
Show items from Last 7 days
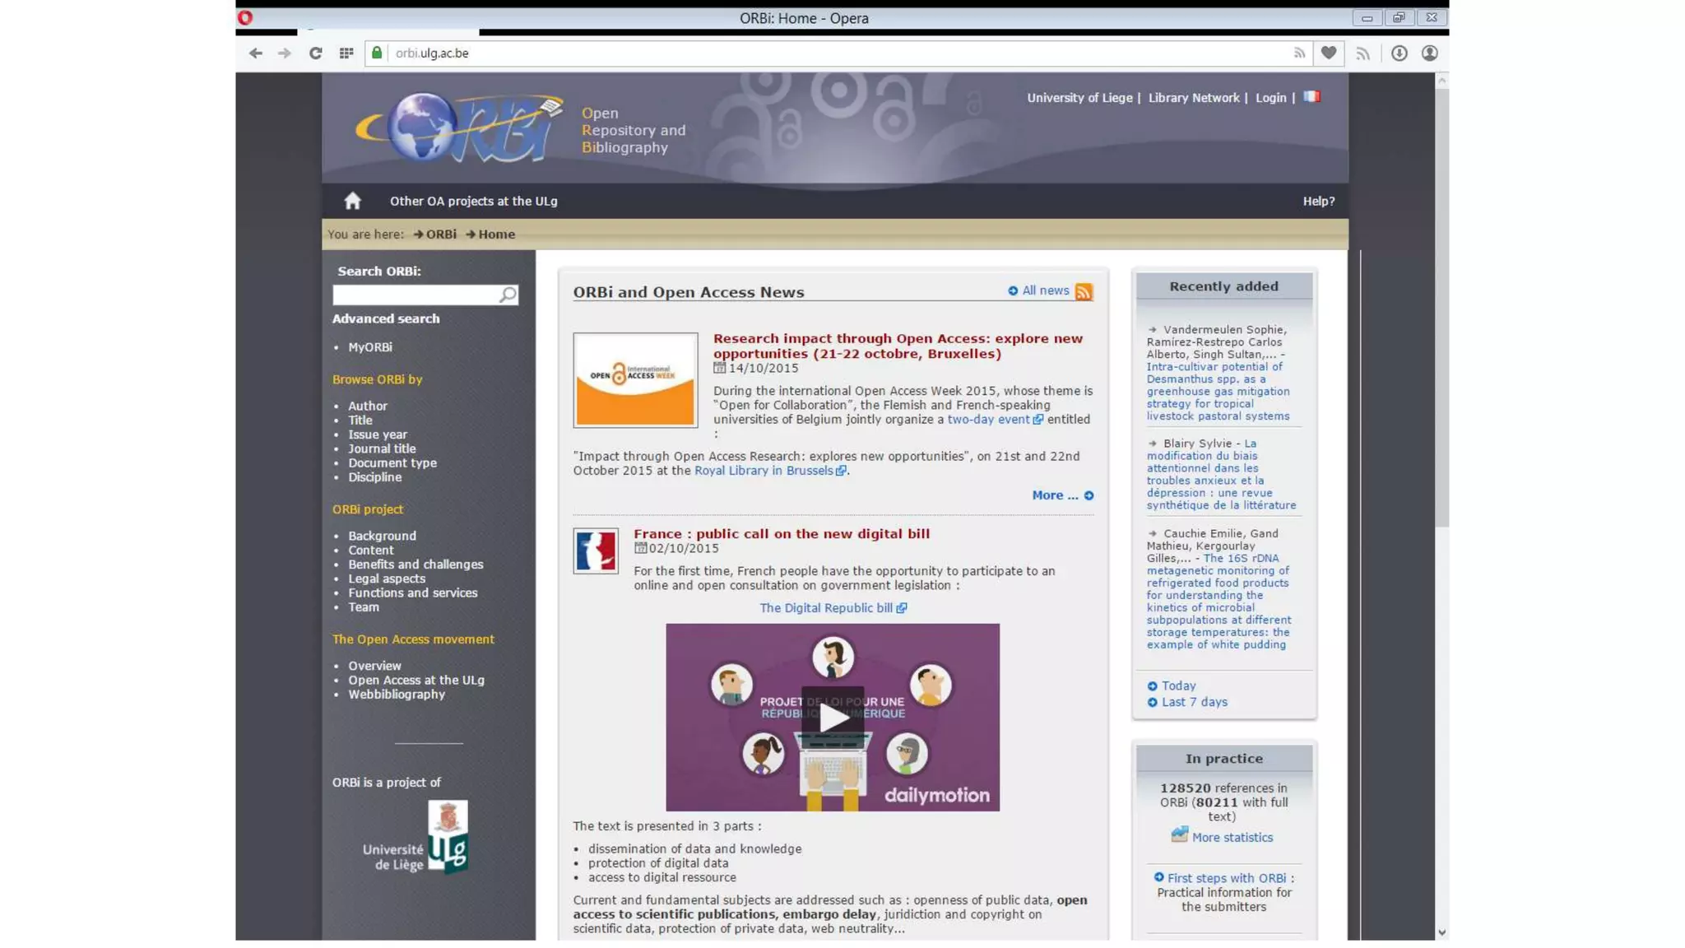click(1194, 702)
